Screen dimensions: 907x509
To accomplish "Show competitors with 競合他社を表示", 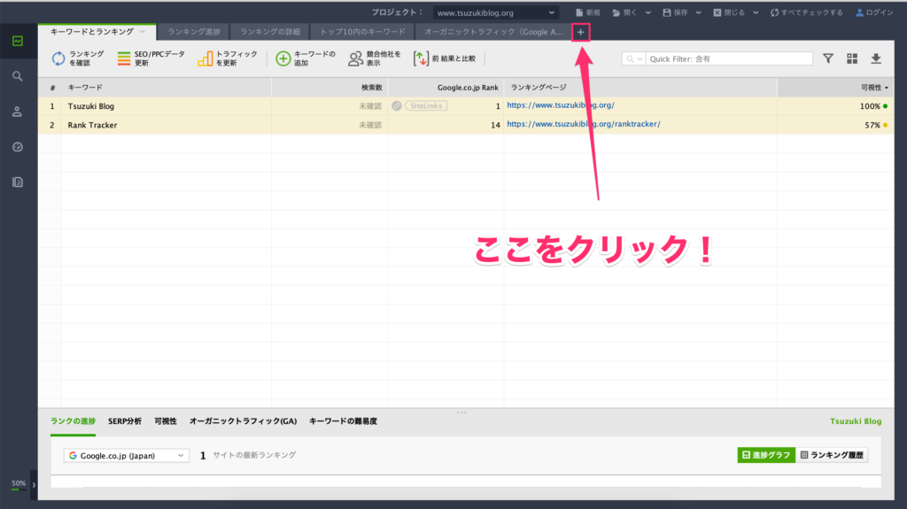I will pyautogui.click(x=375, y=58).
